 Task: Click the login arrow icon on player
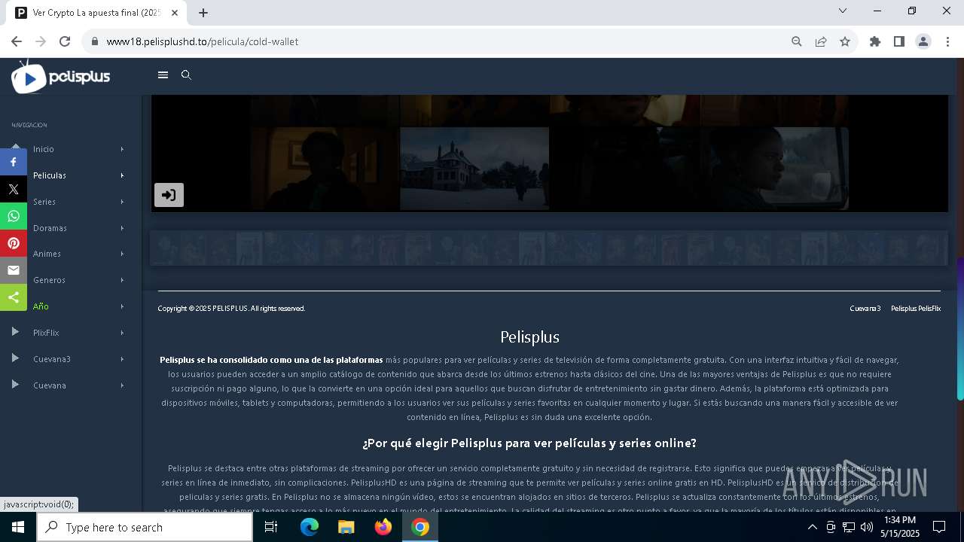pyautogui.click(x=169, y=195)
